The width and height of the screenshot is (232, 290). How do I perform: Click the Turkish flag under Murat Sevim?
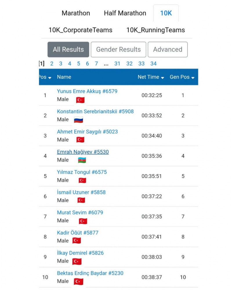tap(83, 221)
